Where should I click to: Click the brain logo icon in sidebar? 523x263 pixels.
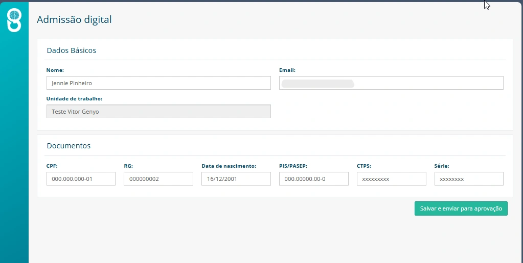14,20
